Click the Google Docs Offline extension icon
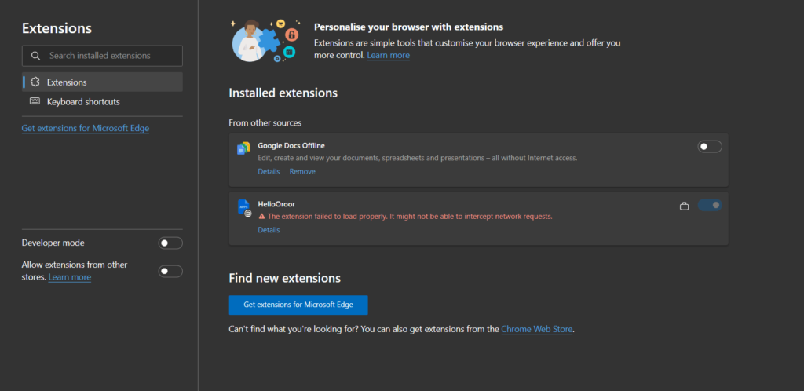The width and height of the screenshot is (804, 391). pos(243,148)
